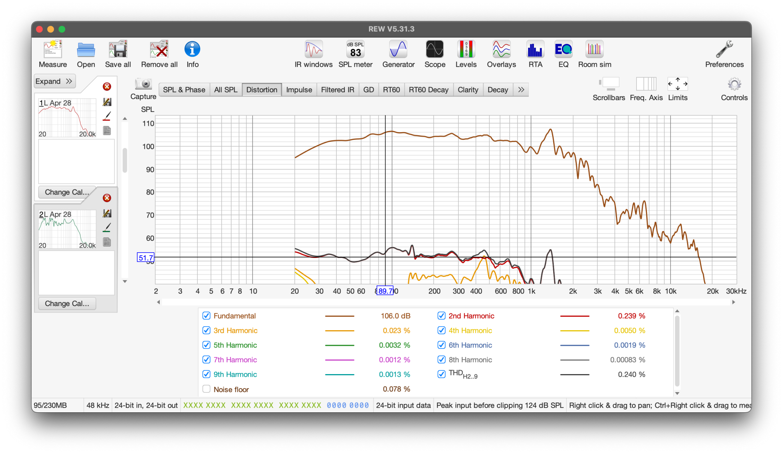Switch to the Impulse tab
The height and width of the screenshot is (454, 783).
299,90
